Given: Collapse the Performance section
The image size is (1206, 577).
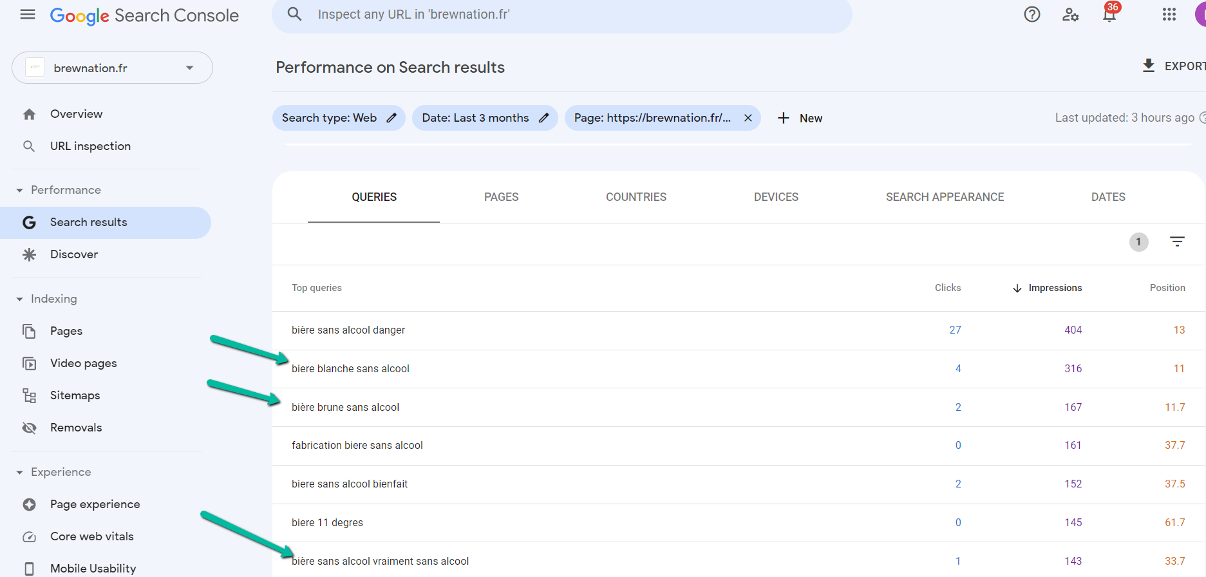Looking at the screenshot, I should pos(19,190).
